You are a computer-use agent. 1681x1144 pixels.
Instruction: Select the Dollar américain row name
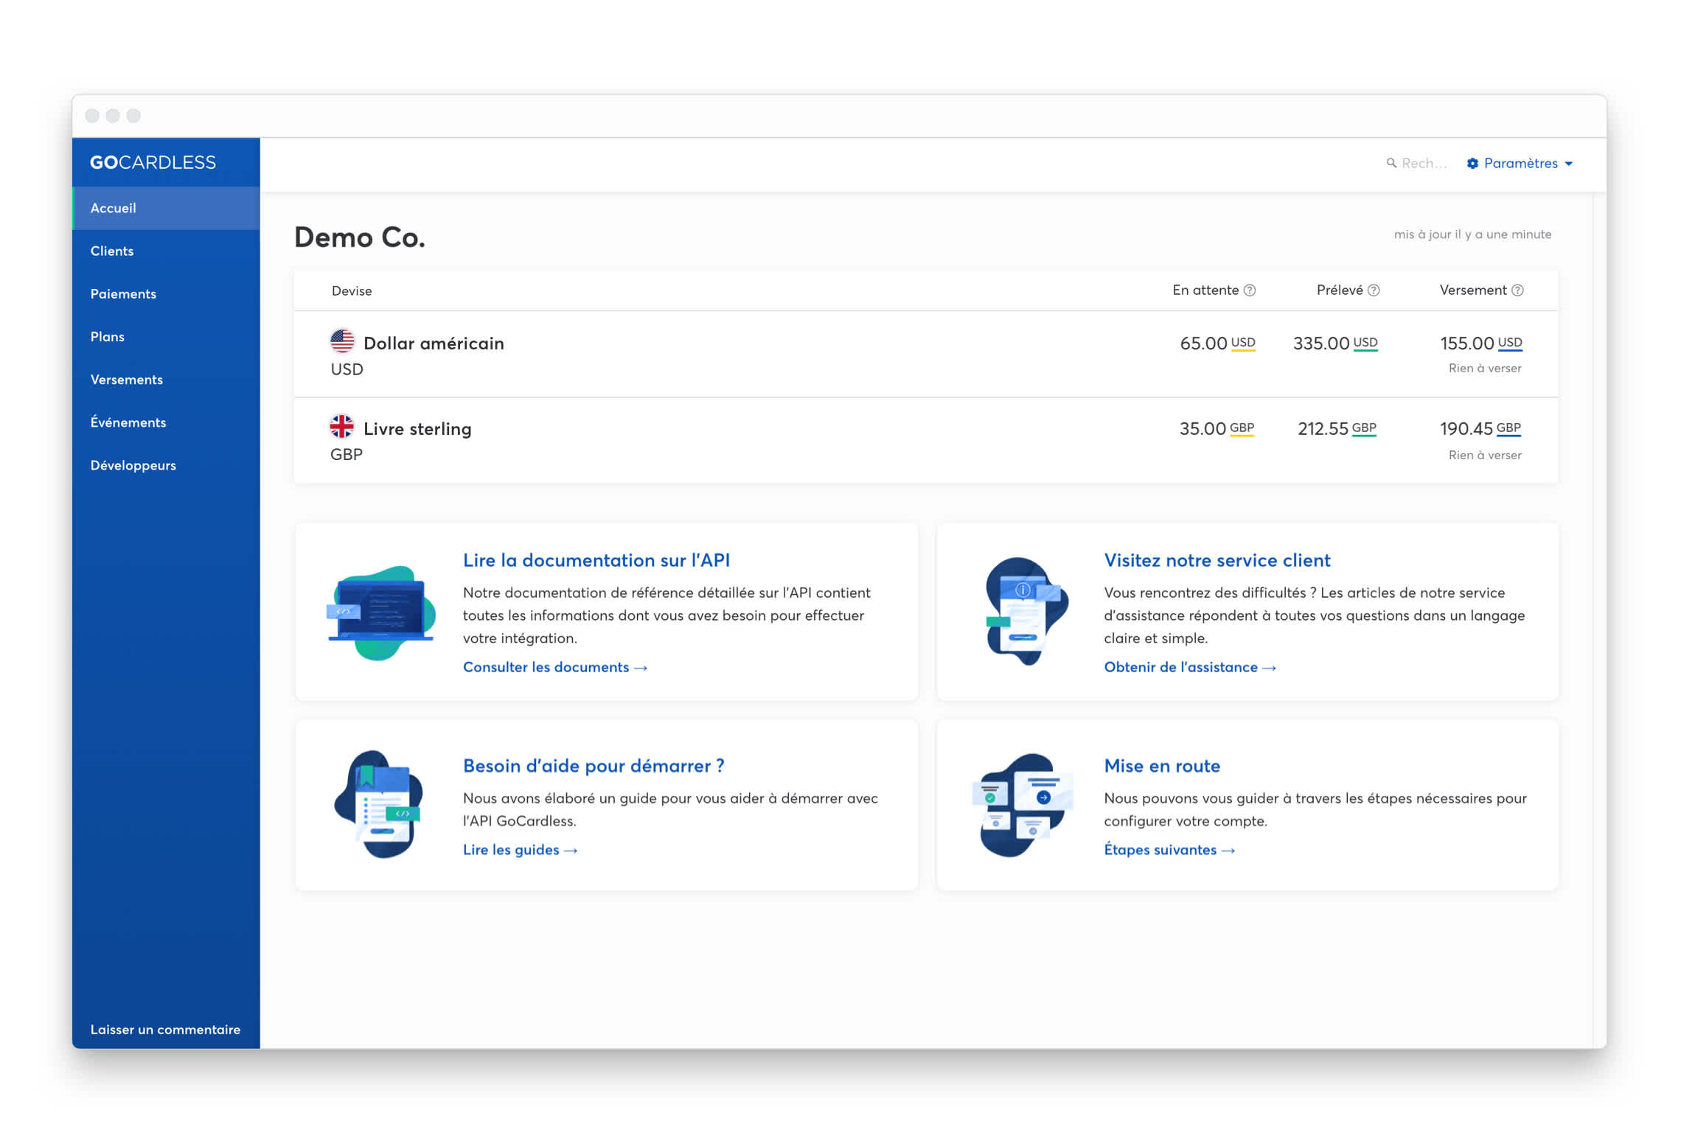pos(434,343)
